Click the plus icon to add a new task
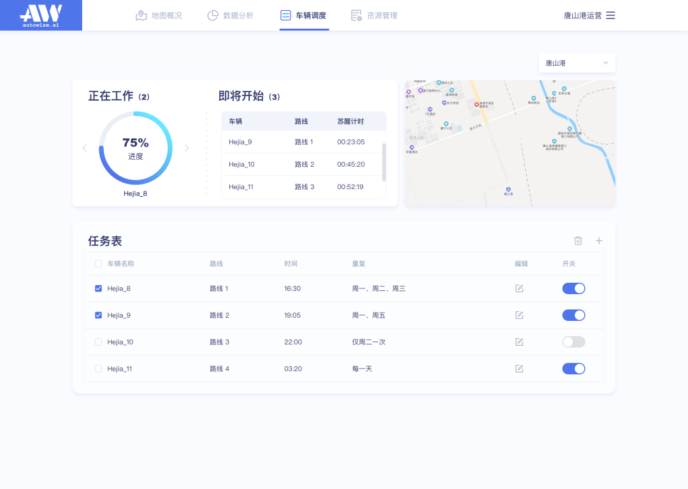The height and width of the screenshot is (489, 688). pyautogui.click(x=599, y=241)
